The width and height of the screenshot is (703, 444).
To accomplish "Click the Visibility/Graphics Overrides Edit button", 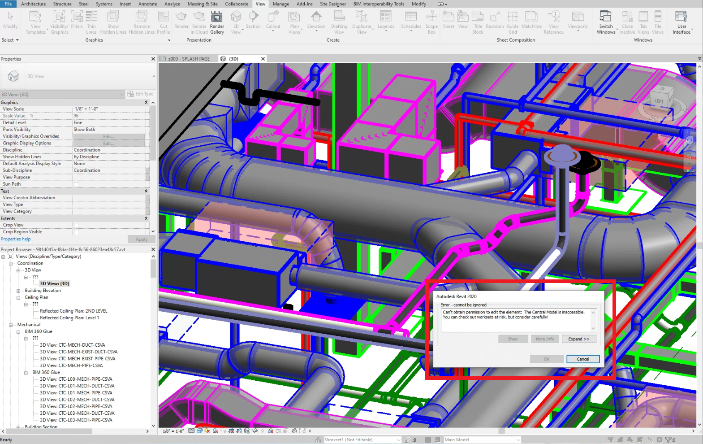I will click(109, 136).
